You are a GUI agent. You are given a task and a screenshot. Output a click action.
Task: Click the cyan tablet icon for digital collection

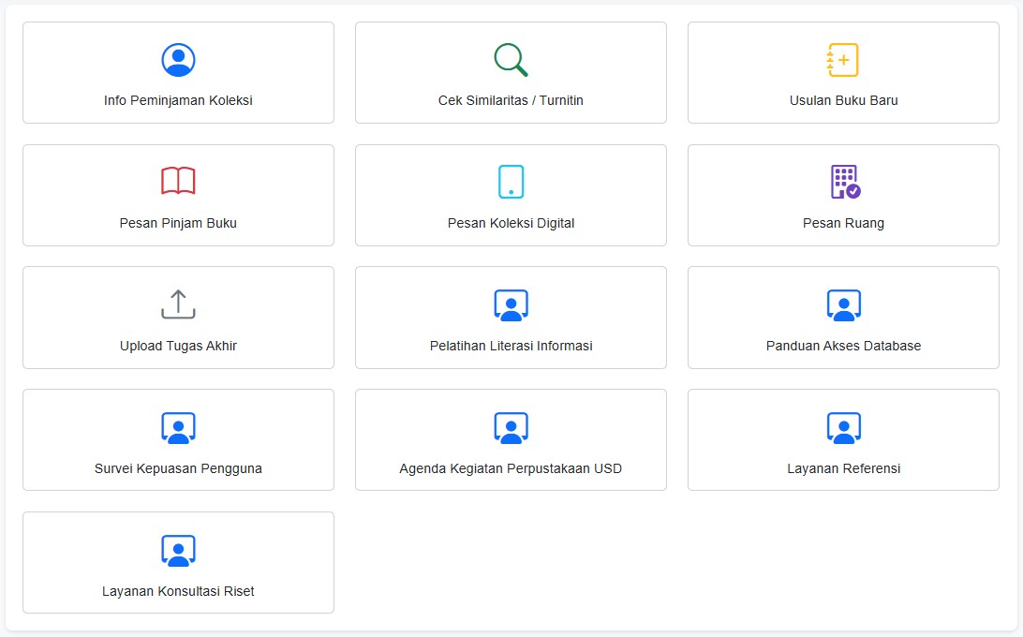coord(511,182)
